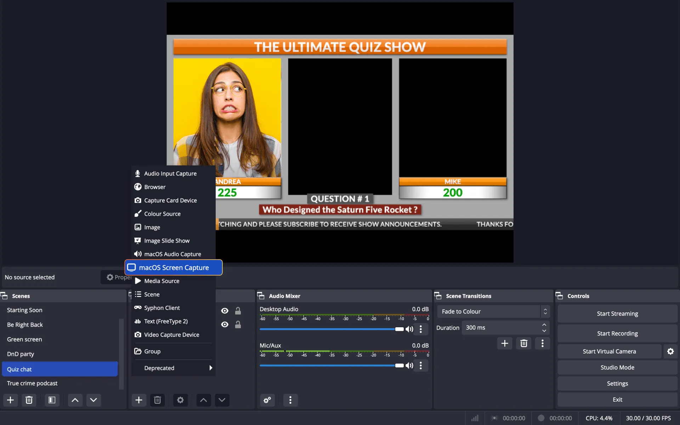The width and height of the screenshot is (680, 425).
Task: Add a scene transition with plus button
Action: pos(505,343)
